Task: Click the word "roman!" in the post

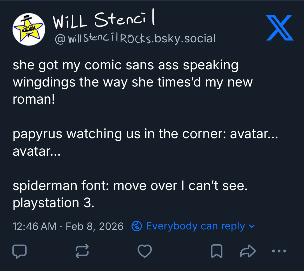Action: point(34,100)
